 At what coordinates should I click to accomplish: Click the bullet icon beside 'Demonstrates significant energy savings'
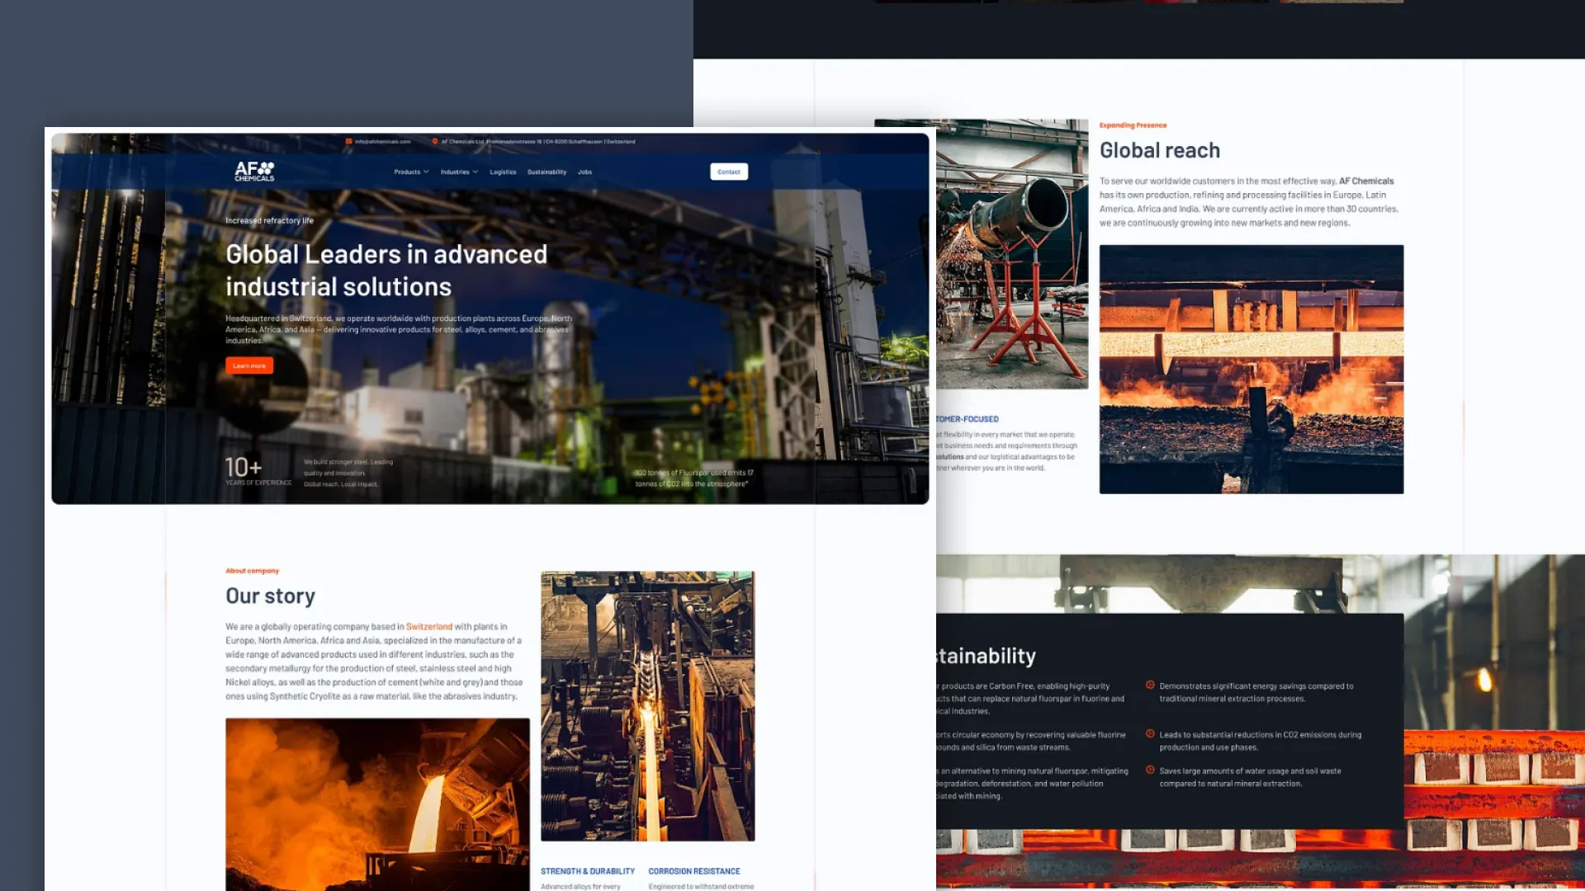1150,685
